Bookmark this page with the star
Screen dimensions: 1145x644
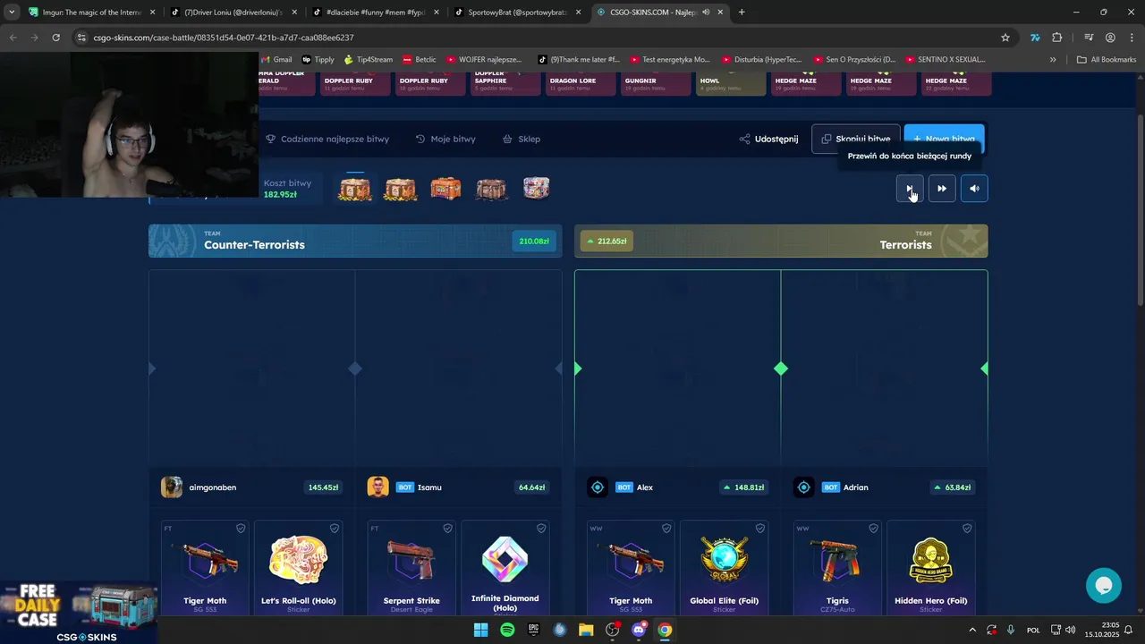[1005, 38]
